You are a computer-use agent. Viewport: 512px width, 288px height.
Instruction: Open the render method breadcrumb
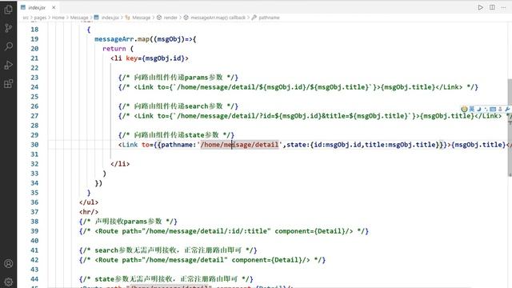tap(167, 18)
